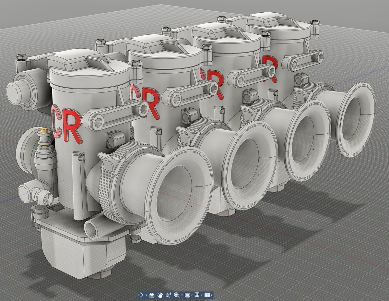Select the red CR logo on front carburetor
Screen dimensions: 389x301
click(x=66, y=124)
